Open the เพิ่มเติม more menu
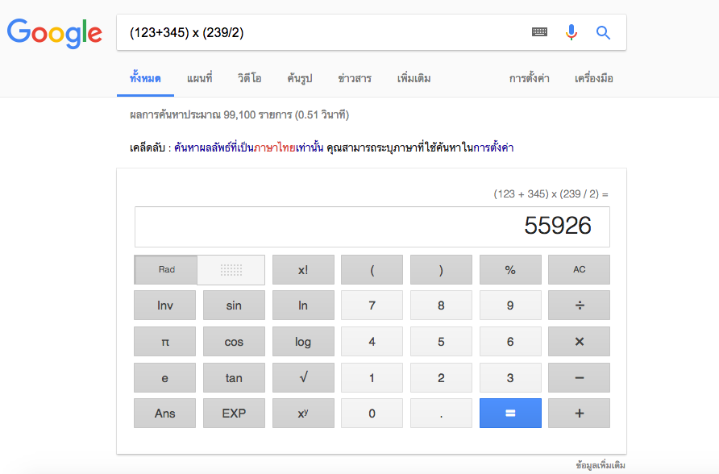Image resolution: width=719 pixels, height=474 pixels. click(414, 78)
